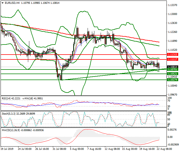Click the 15 Aug 00:00 time axis label

coord(130,149)
